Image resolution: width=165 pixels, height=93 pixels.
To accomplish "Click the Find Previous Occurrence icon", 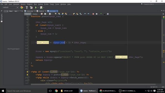I will [x=59, y=14].
